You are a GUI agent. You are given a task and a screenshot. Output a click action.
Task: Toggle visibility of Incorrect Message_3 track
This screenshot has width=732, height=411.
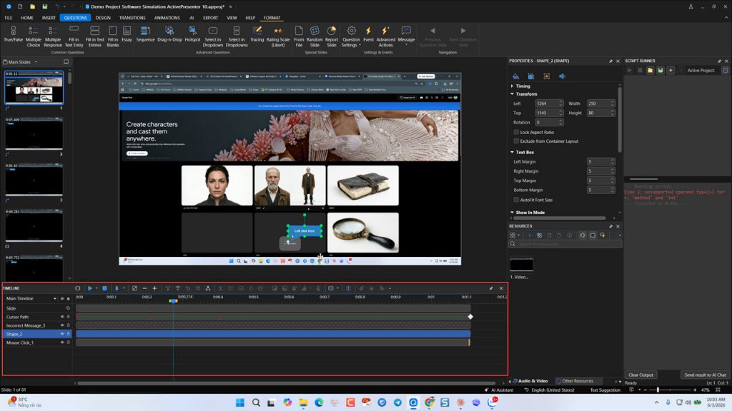tap(62, 325)
